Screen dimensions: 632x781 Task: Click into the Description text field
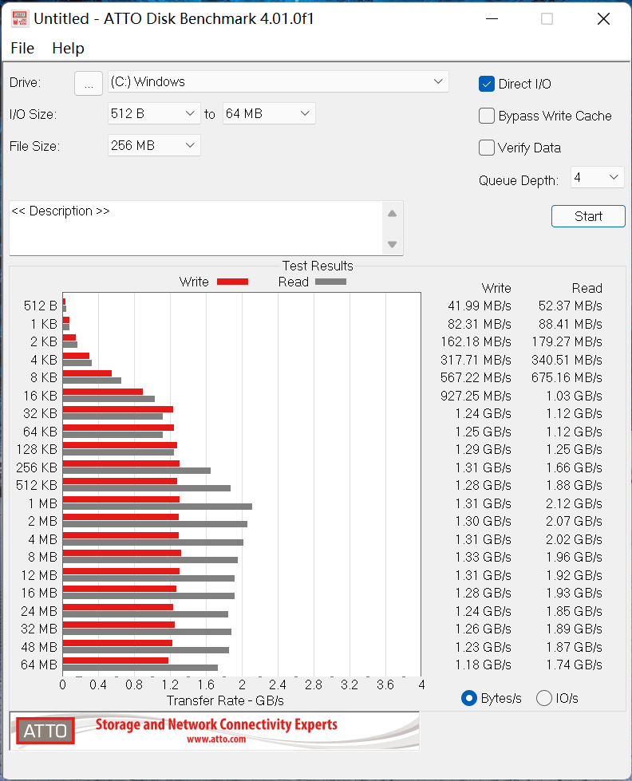click(x=196, y=228)
